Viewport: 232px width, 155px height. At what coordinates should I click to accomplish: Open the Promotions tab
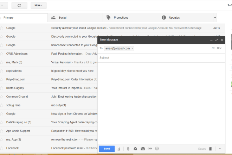(121, 18)
